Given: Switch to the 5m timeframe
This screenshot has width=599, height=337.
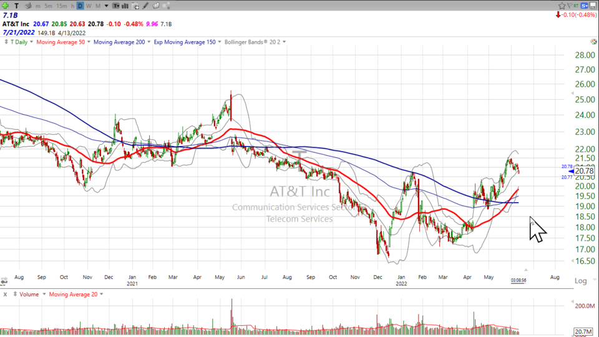Looking at the screenshot, I should coord(48,6).
